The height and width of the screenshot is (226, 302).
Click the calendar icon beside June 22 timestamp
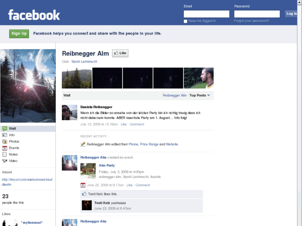click(x=83, y=185)
